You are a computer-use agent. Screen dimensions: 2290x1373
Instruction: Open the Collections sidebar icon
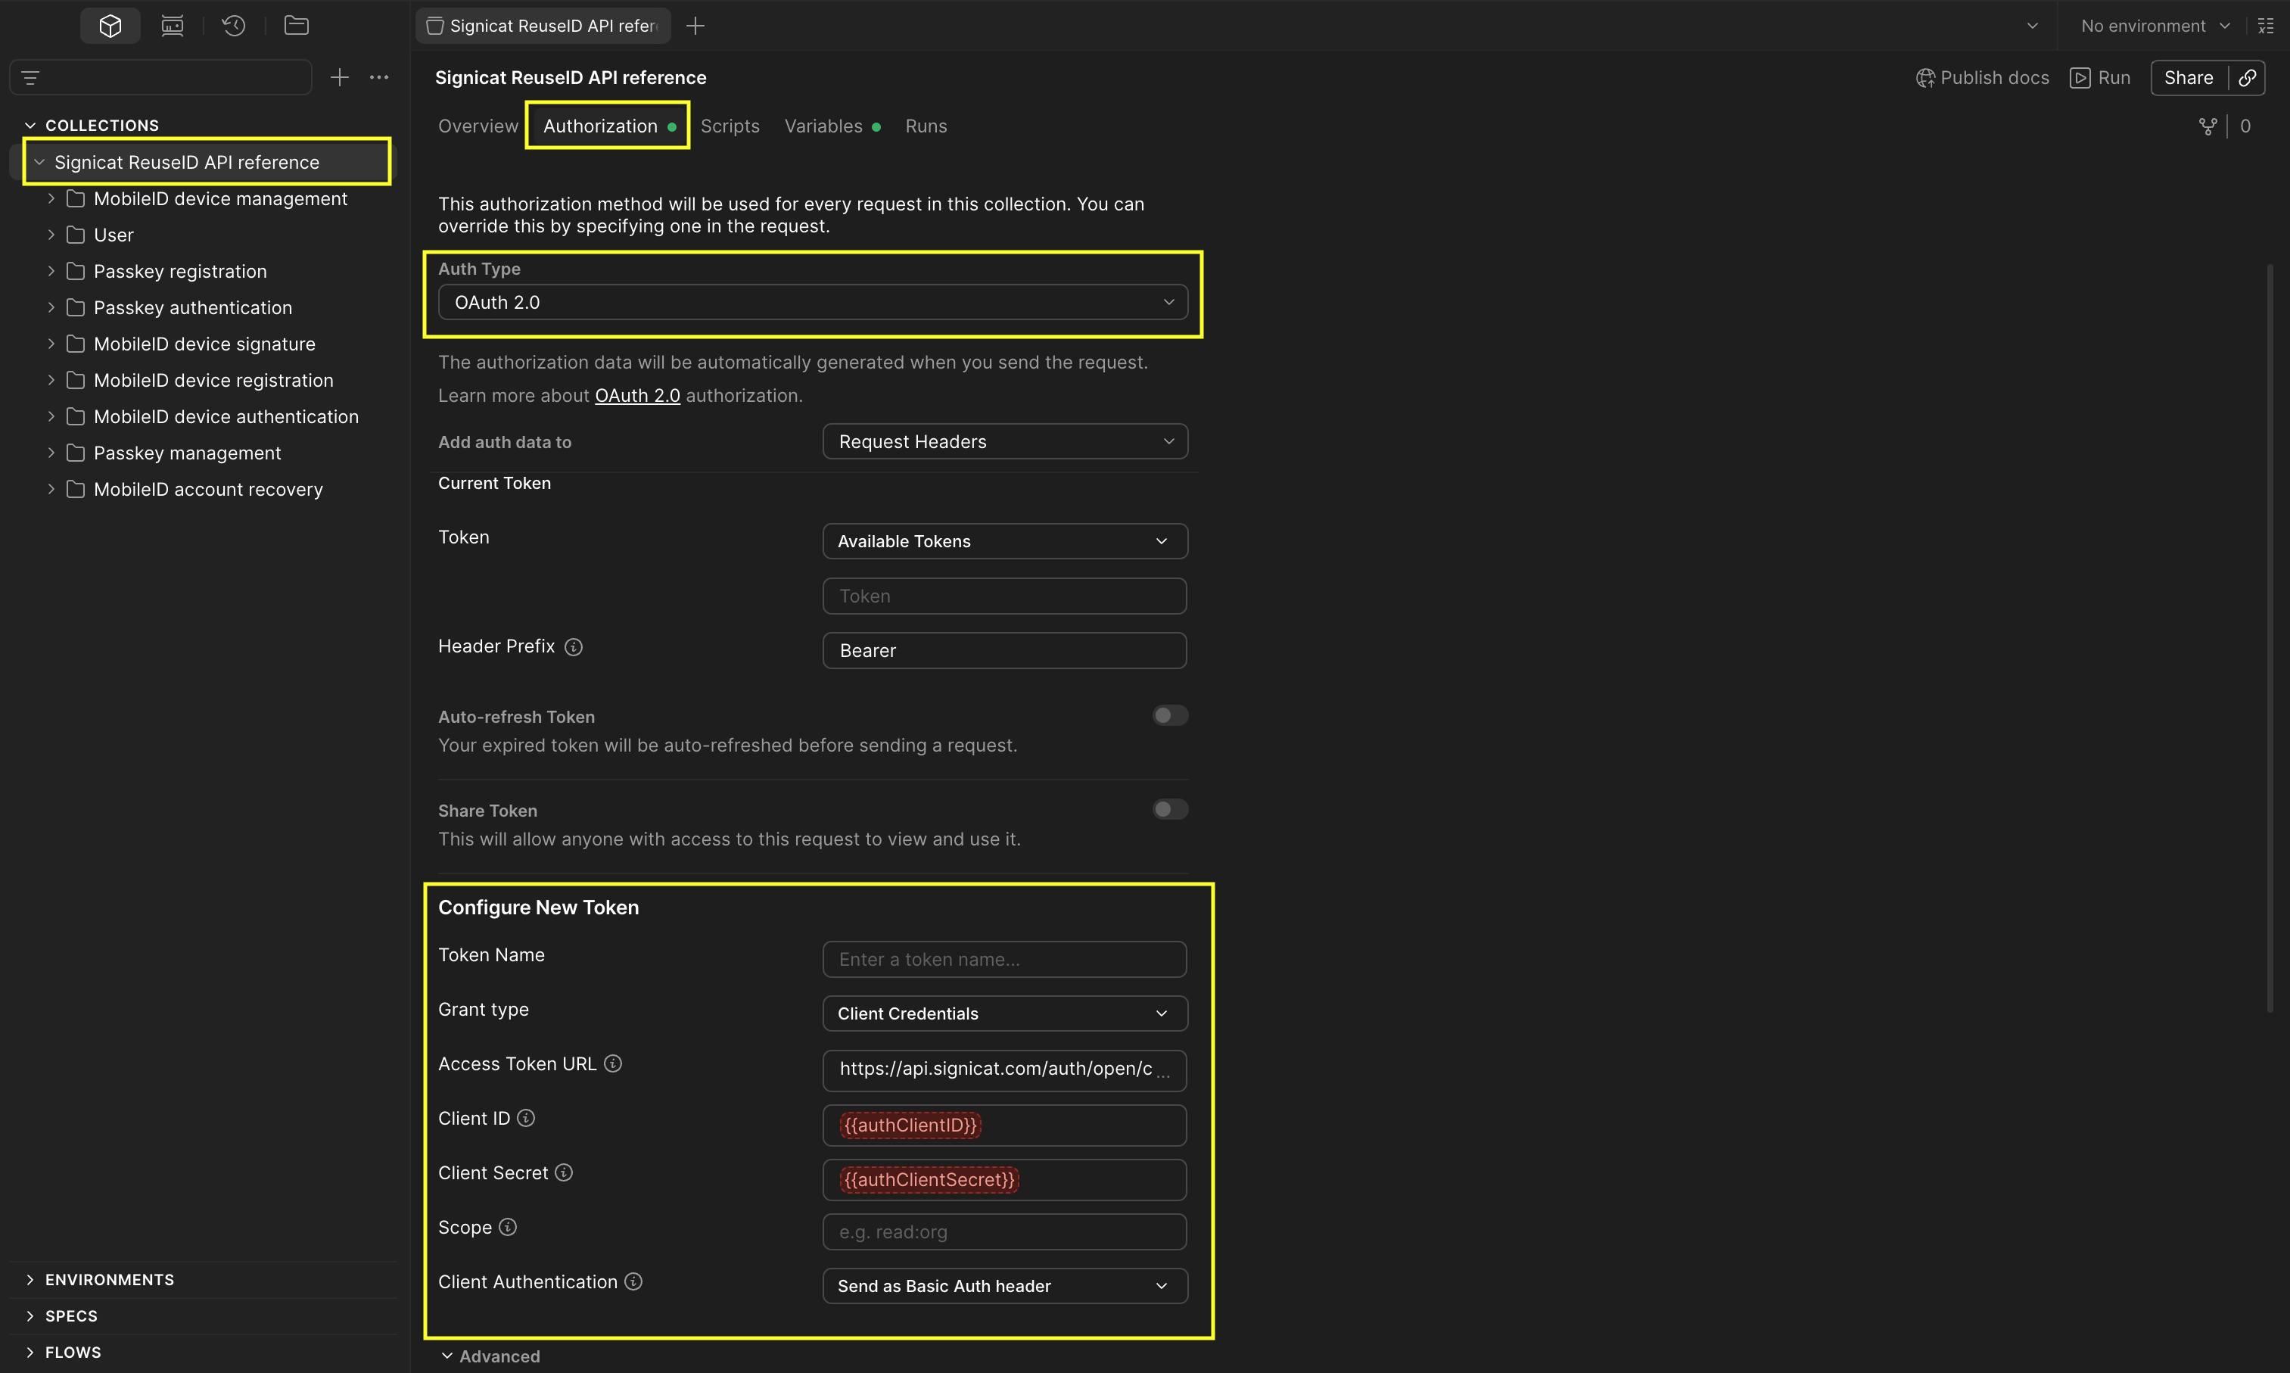tap(110, 26)
